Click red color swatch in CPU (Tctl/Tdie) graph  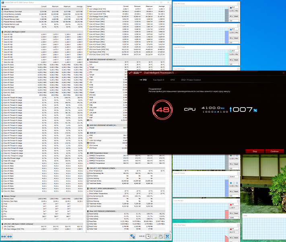pos(231,229)
